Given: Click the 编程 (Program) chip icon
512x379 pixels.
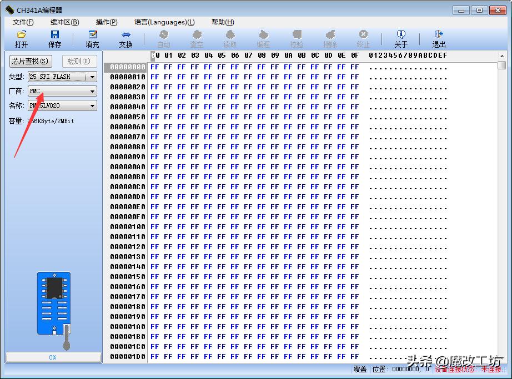Looking at the screenshot, I should pos(263,34).
